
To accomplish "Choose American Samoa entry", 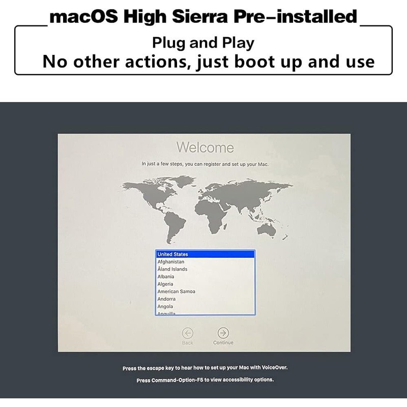I will pyautogui.click(x=205, y=292).
